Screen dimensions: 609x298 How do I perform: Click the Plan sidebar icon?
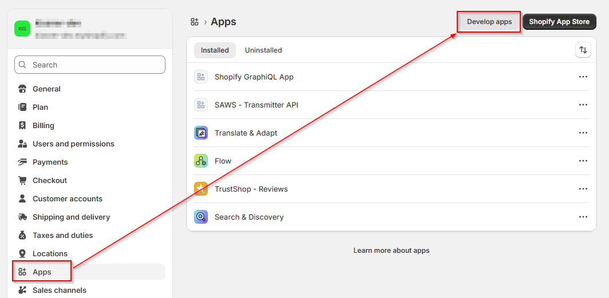pyautogui.click(x=22, y=107)
